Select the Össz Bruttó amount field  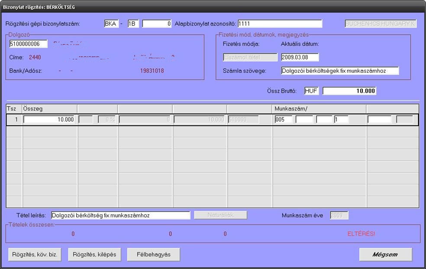pyautogui.click(x=349, y=91)
